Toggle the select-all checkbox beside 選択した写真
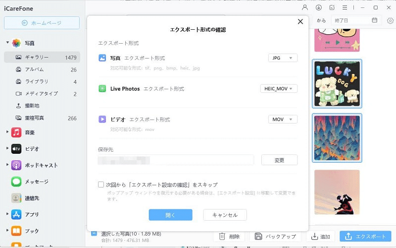396x248 pixels. point(94,233)
